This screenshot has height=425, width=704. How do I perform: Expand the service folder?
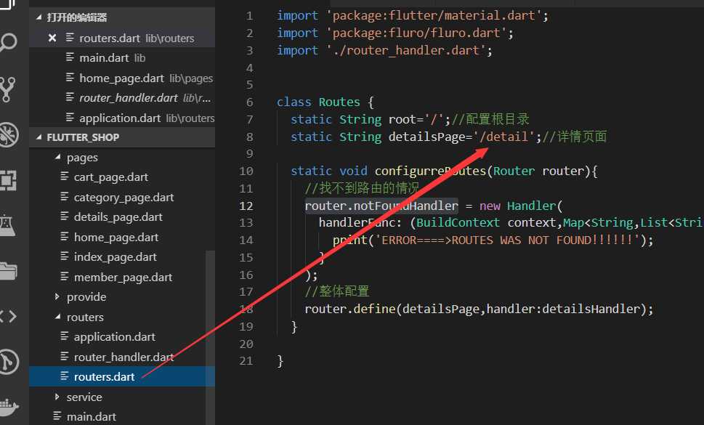[x=57, y=397]
